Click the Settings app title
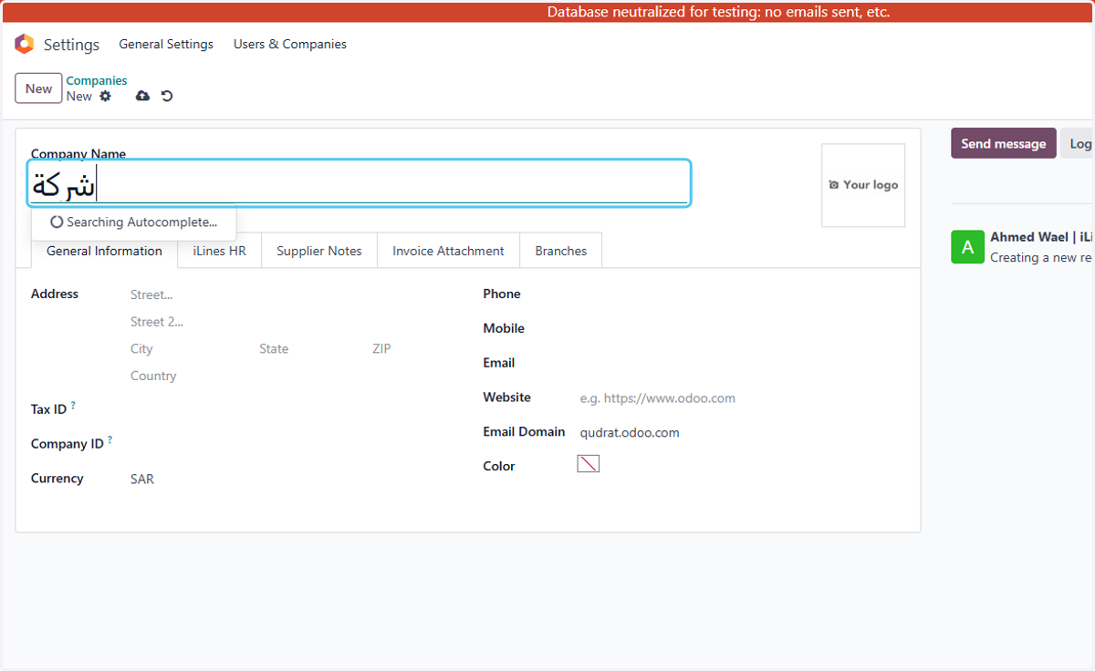The height and width of the screenshot is (671, 1095). point(71,45)
